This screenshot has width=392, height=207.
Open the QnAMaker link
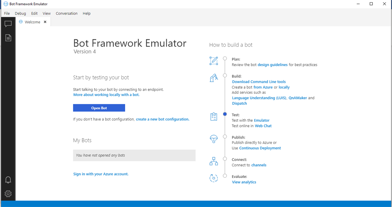pos(298,98)
